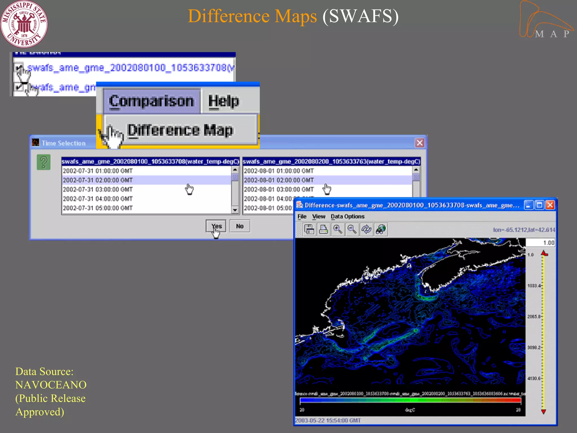The width and height of the screenshot is (577, 433).
Task: Open the Data Options menu
Action: (x=348, y=216)
